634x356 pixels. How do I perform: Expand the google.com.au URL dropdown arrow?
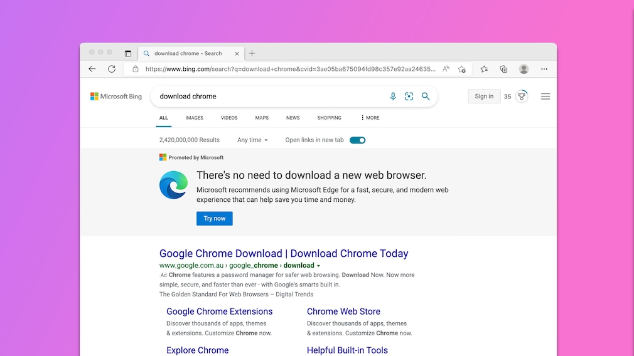point(318,266)
